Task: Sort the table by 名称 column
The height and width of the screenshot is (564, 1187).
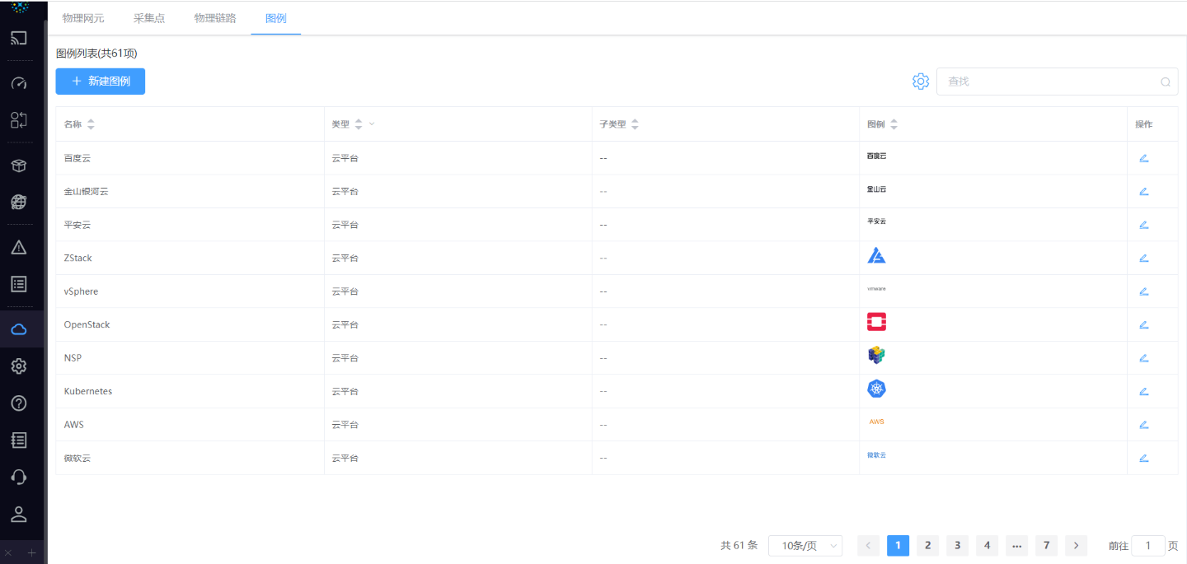Action: point(91,124)
